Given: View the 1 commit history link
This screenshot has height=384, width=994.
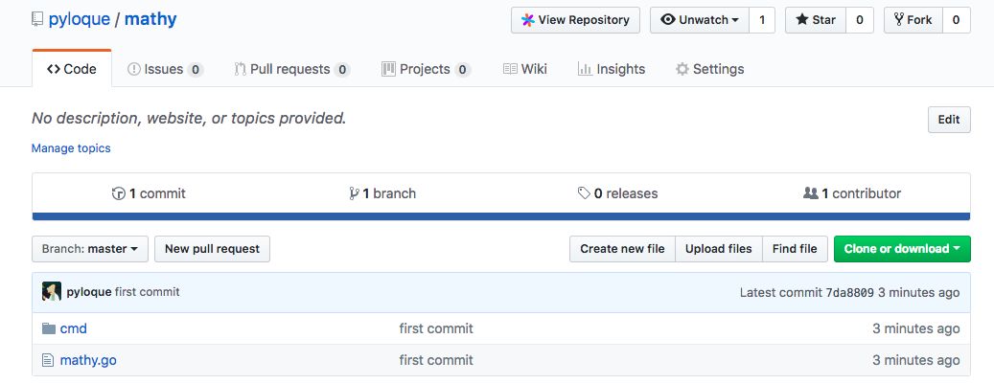Looking at the screenshot, I should [x=149, y=193].
